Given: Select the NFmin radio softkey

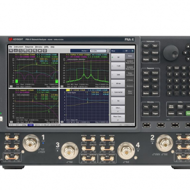Looking at the screenshot, I should (x=118, y=84).
